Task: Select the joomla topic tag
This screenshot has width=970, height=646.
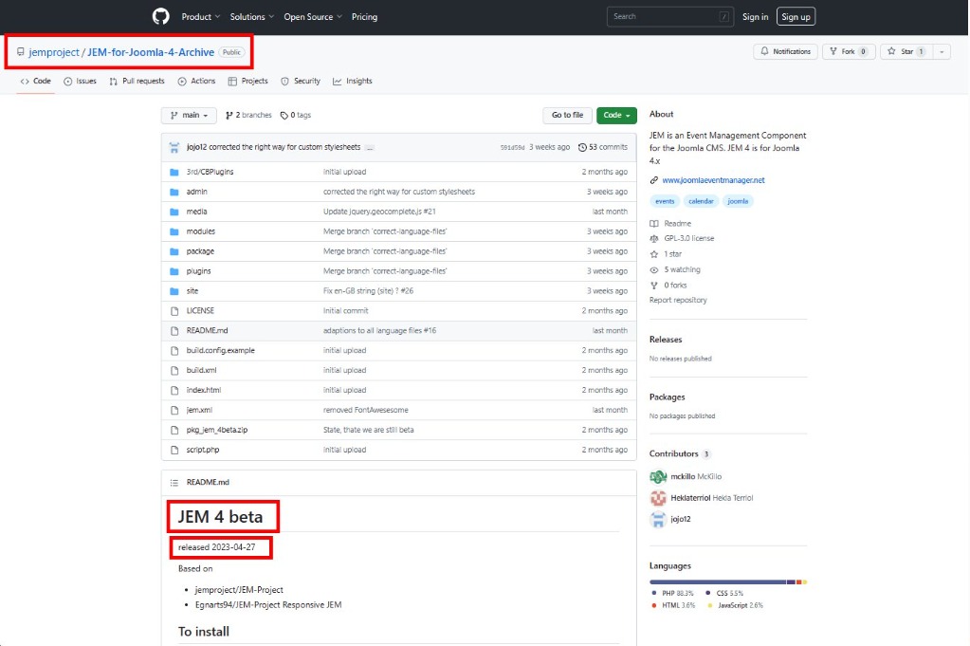Action: coord(738,201)
